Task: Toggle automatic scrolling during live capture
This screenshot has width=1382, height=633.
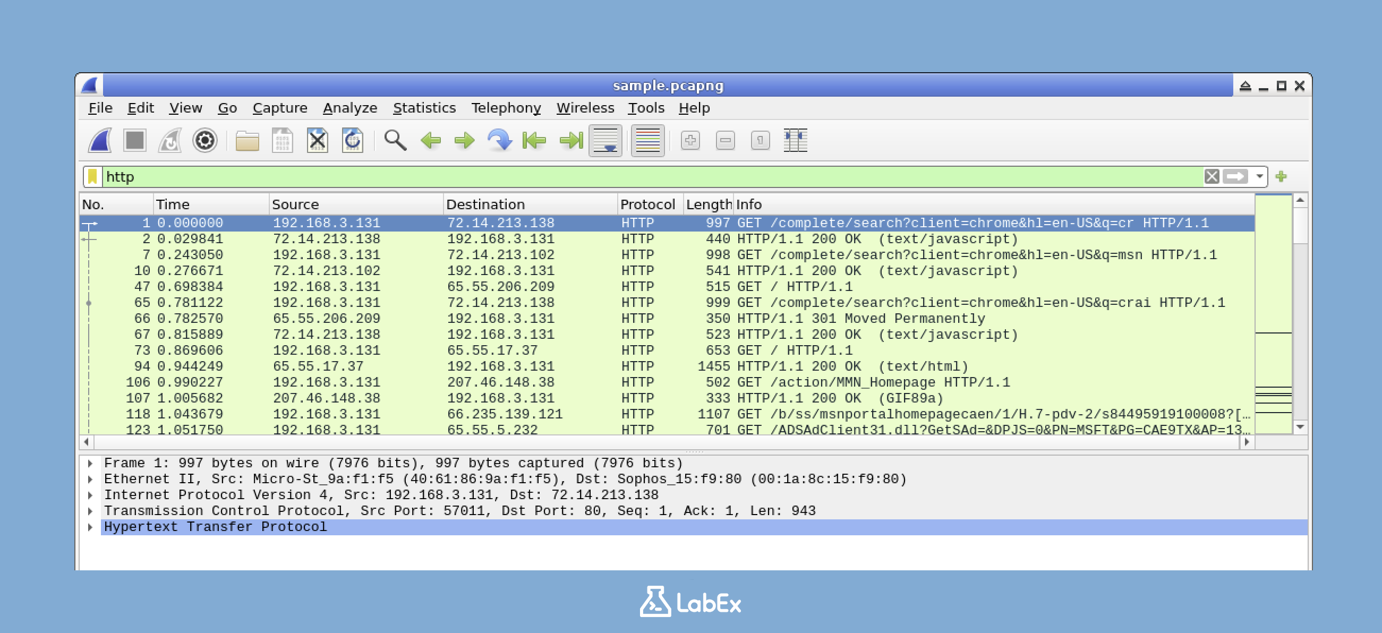Action: [x=605, y=141]
